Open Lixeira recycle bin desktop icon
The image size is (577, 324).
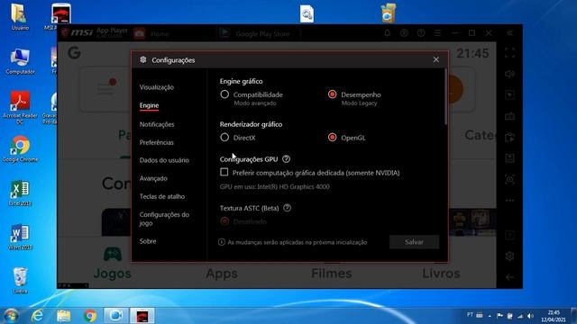point(20,281)
